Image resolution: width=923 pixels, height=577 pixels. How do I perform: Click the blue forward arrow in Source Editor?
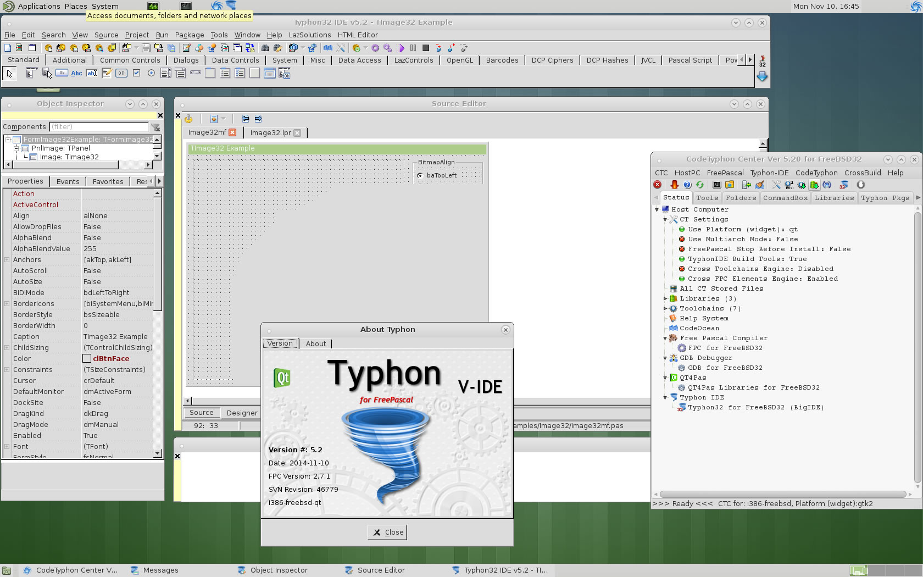(x=258, y=119)
